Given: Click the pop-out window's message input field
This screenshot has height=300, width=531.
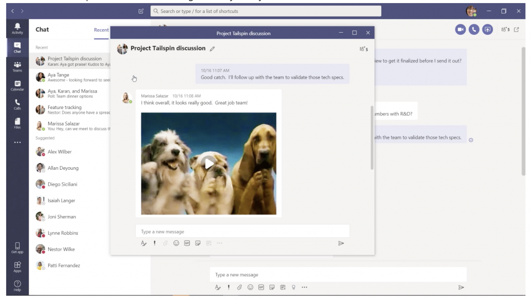Looking at the screenshot, I should pyautogui.click(x=242, y=231).
